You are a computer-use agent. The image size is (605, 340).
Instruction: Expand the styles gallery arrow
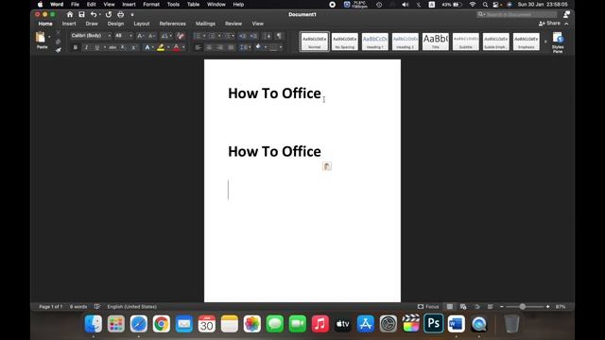pos(545,42)
